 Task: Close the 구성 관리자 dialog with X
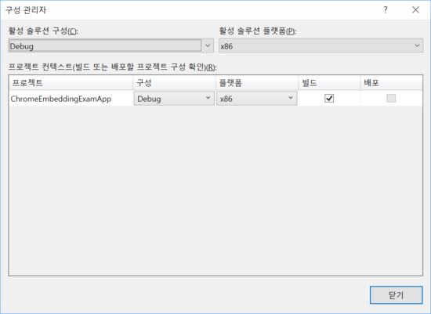tap(415, 10)
